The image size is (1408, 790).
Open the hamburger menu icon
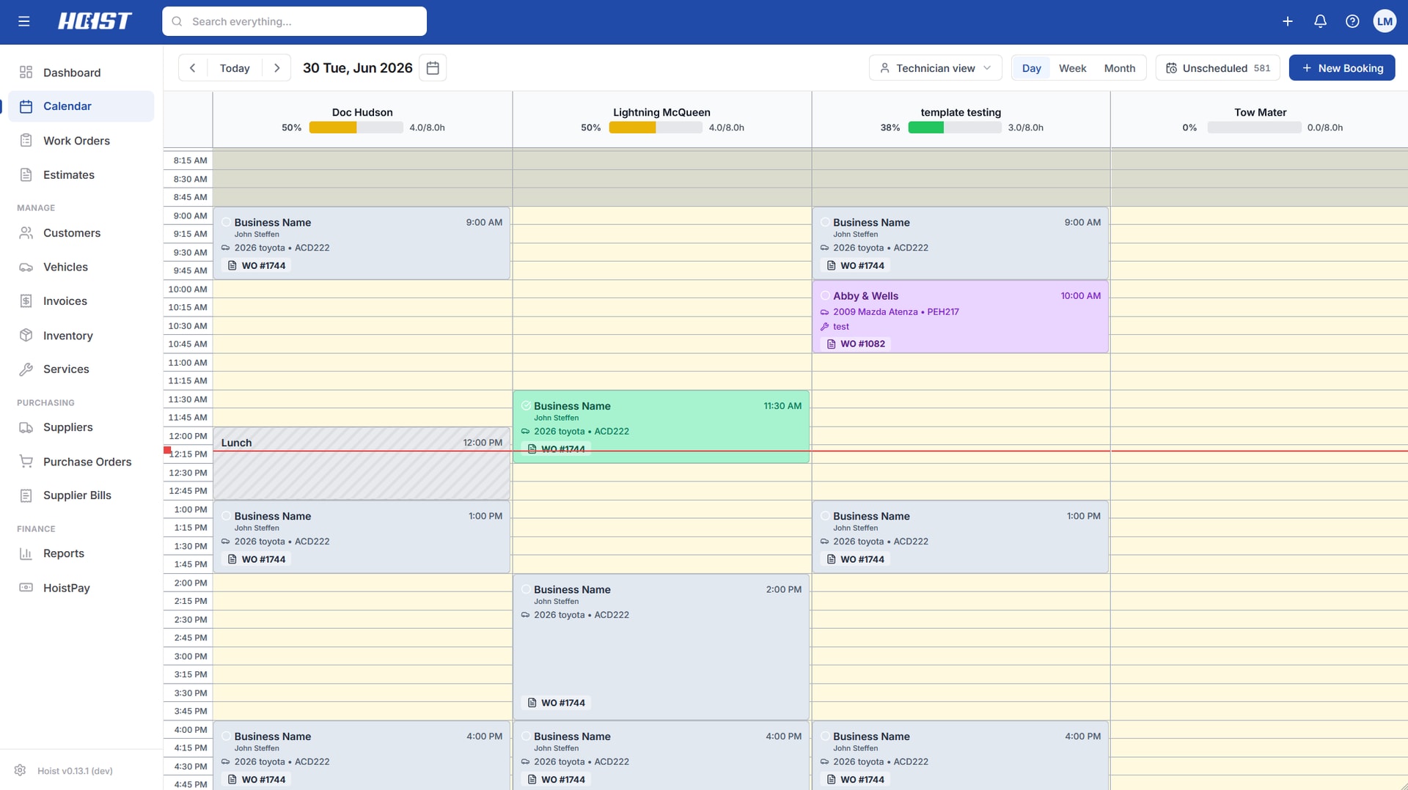click(24, 21)
